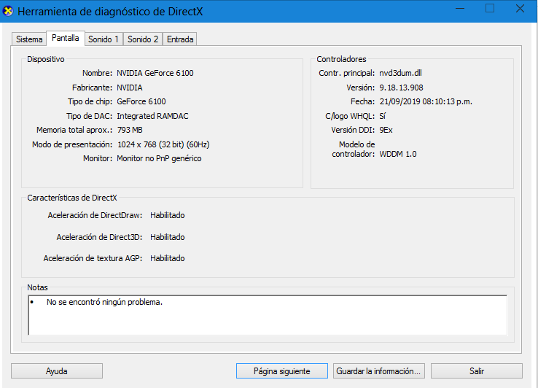
Task: Click the Memoria total aprox. label
Action: pyautogui.click(x=74, y=130)
